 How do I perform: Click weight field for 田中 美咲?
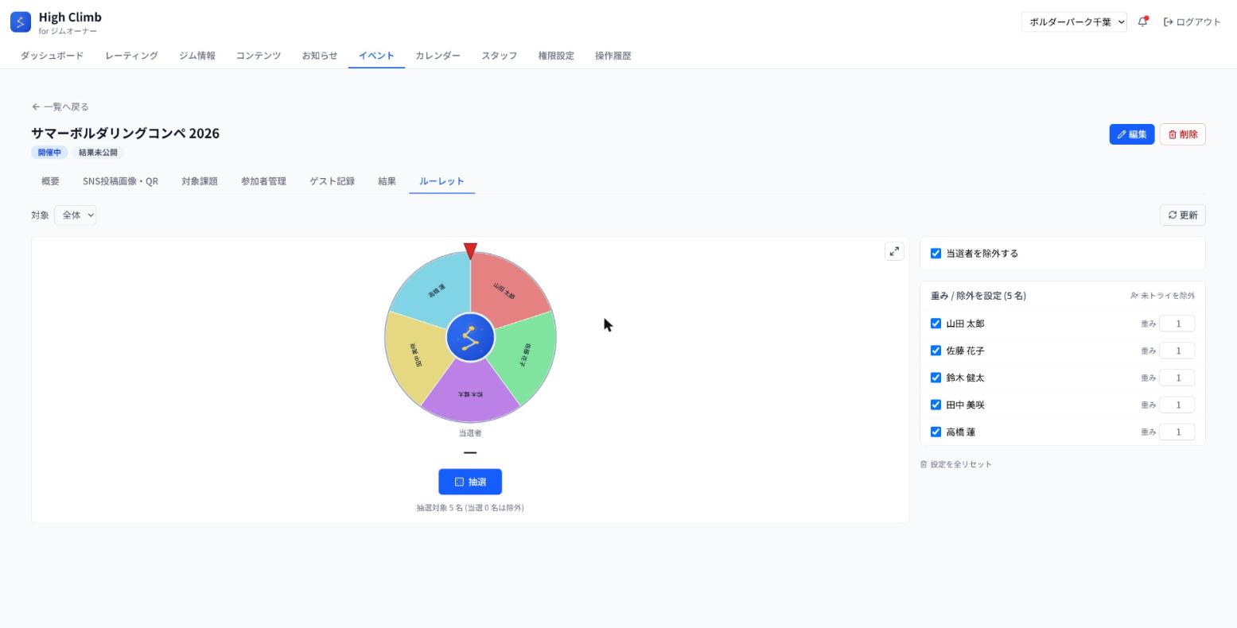tap(1177, 405)
